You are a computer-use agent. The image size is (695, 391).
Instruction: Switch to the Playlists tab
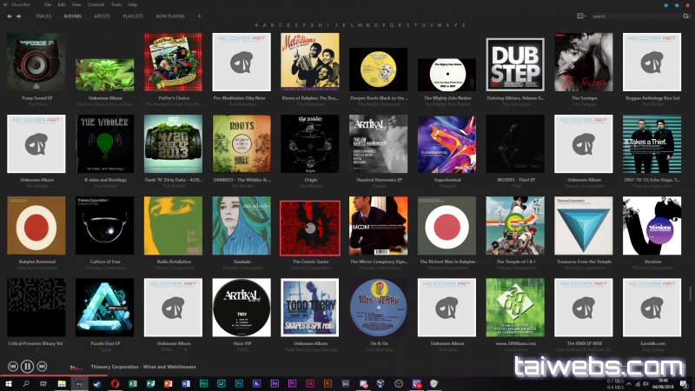tap(133, 16)
